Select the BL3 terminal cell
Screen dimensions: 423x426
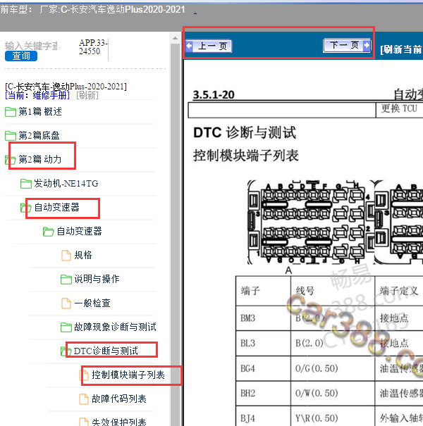click(x=263, y=344)
